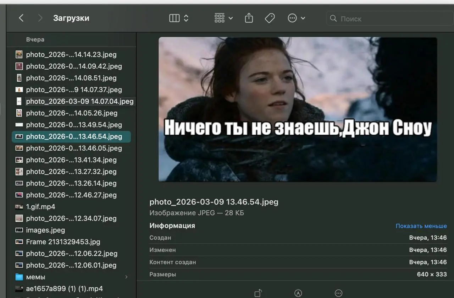This screenshot has width=454, height=298.
Task: Click the Share toolbar icon
Action: 249,18
